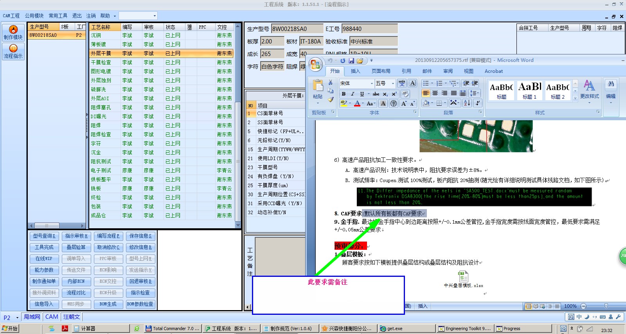Click the 流程对比 button

click(76, 293)
